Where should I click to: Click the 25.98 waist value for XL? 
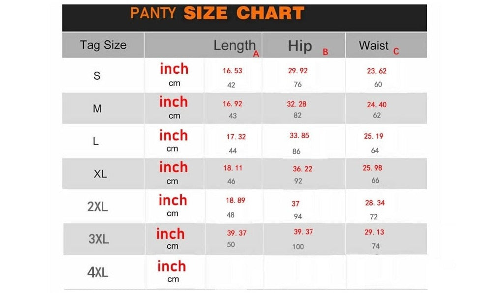(x=372, y=168)
